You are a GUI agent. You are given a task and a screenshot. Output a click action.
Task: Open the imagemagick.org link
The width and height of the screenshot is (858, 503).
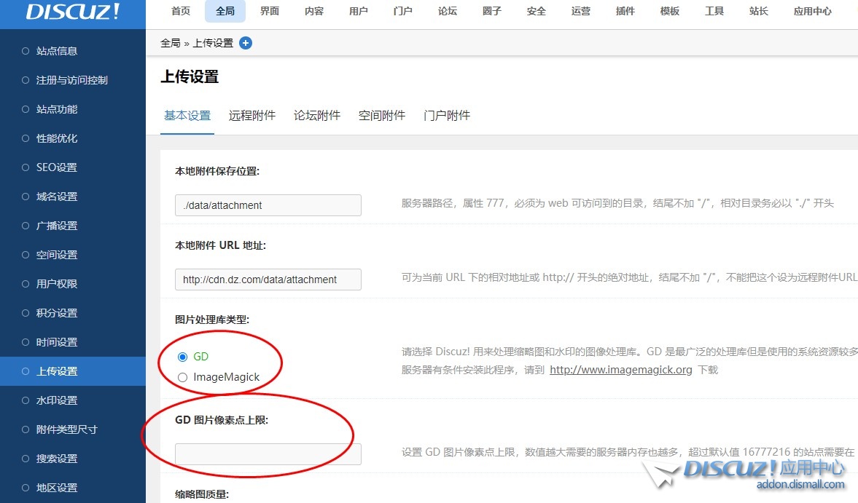[620, 371]
